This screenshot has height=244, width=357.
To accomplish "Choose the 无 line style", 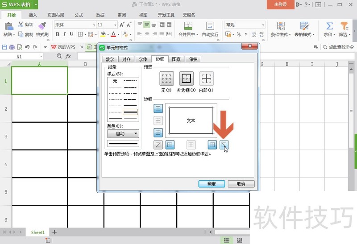I will 115,81.
